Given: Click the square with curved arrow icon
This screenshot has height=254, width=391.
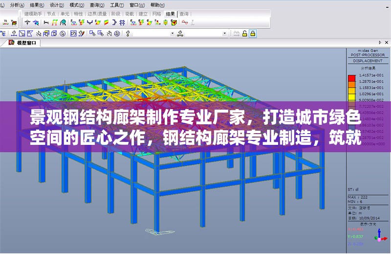Looking at the screenshot, I should point(73,33).
